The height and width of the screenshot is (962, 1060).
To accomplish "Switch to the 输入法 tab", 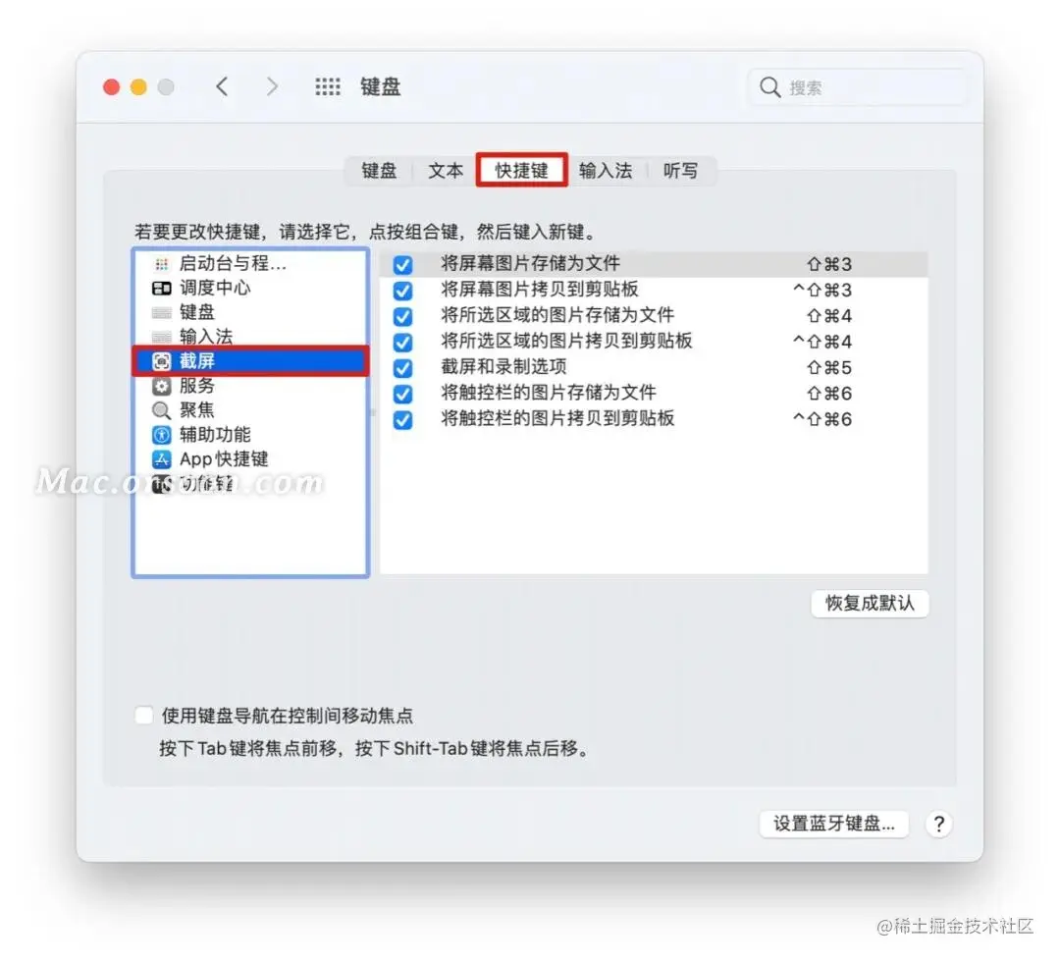I will pyautogui.click(x=606, y=171).
